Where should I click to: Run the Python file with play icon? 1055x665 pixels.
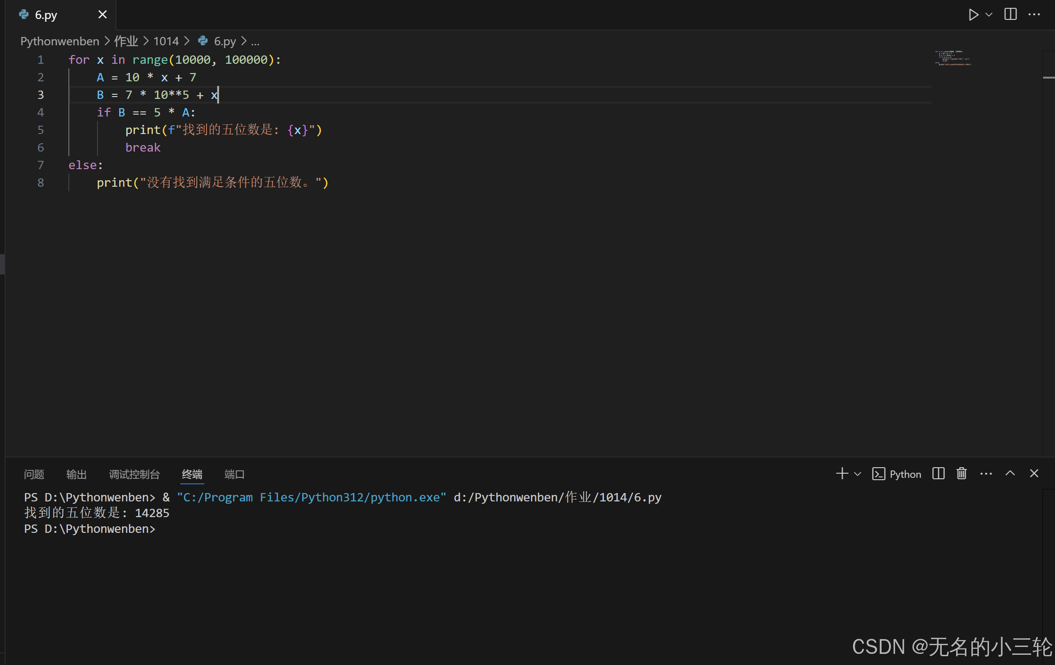coord(973,15)
